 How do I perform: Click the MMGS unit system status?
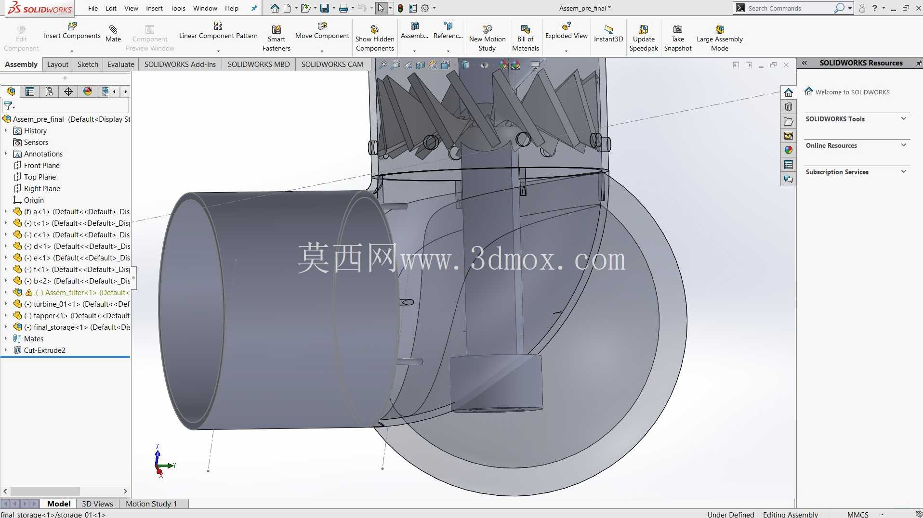pyautogui.click(x=857, y=514)
